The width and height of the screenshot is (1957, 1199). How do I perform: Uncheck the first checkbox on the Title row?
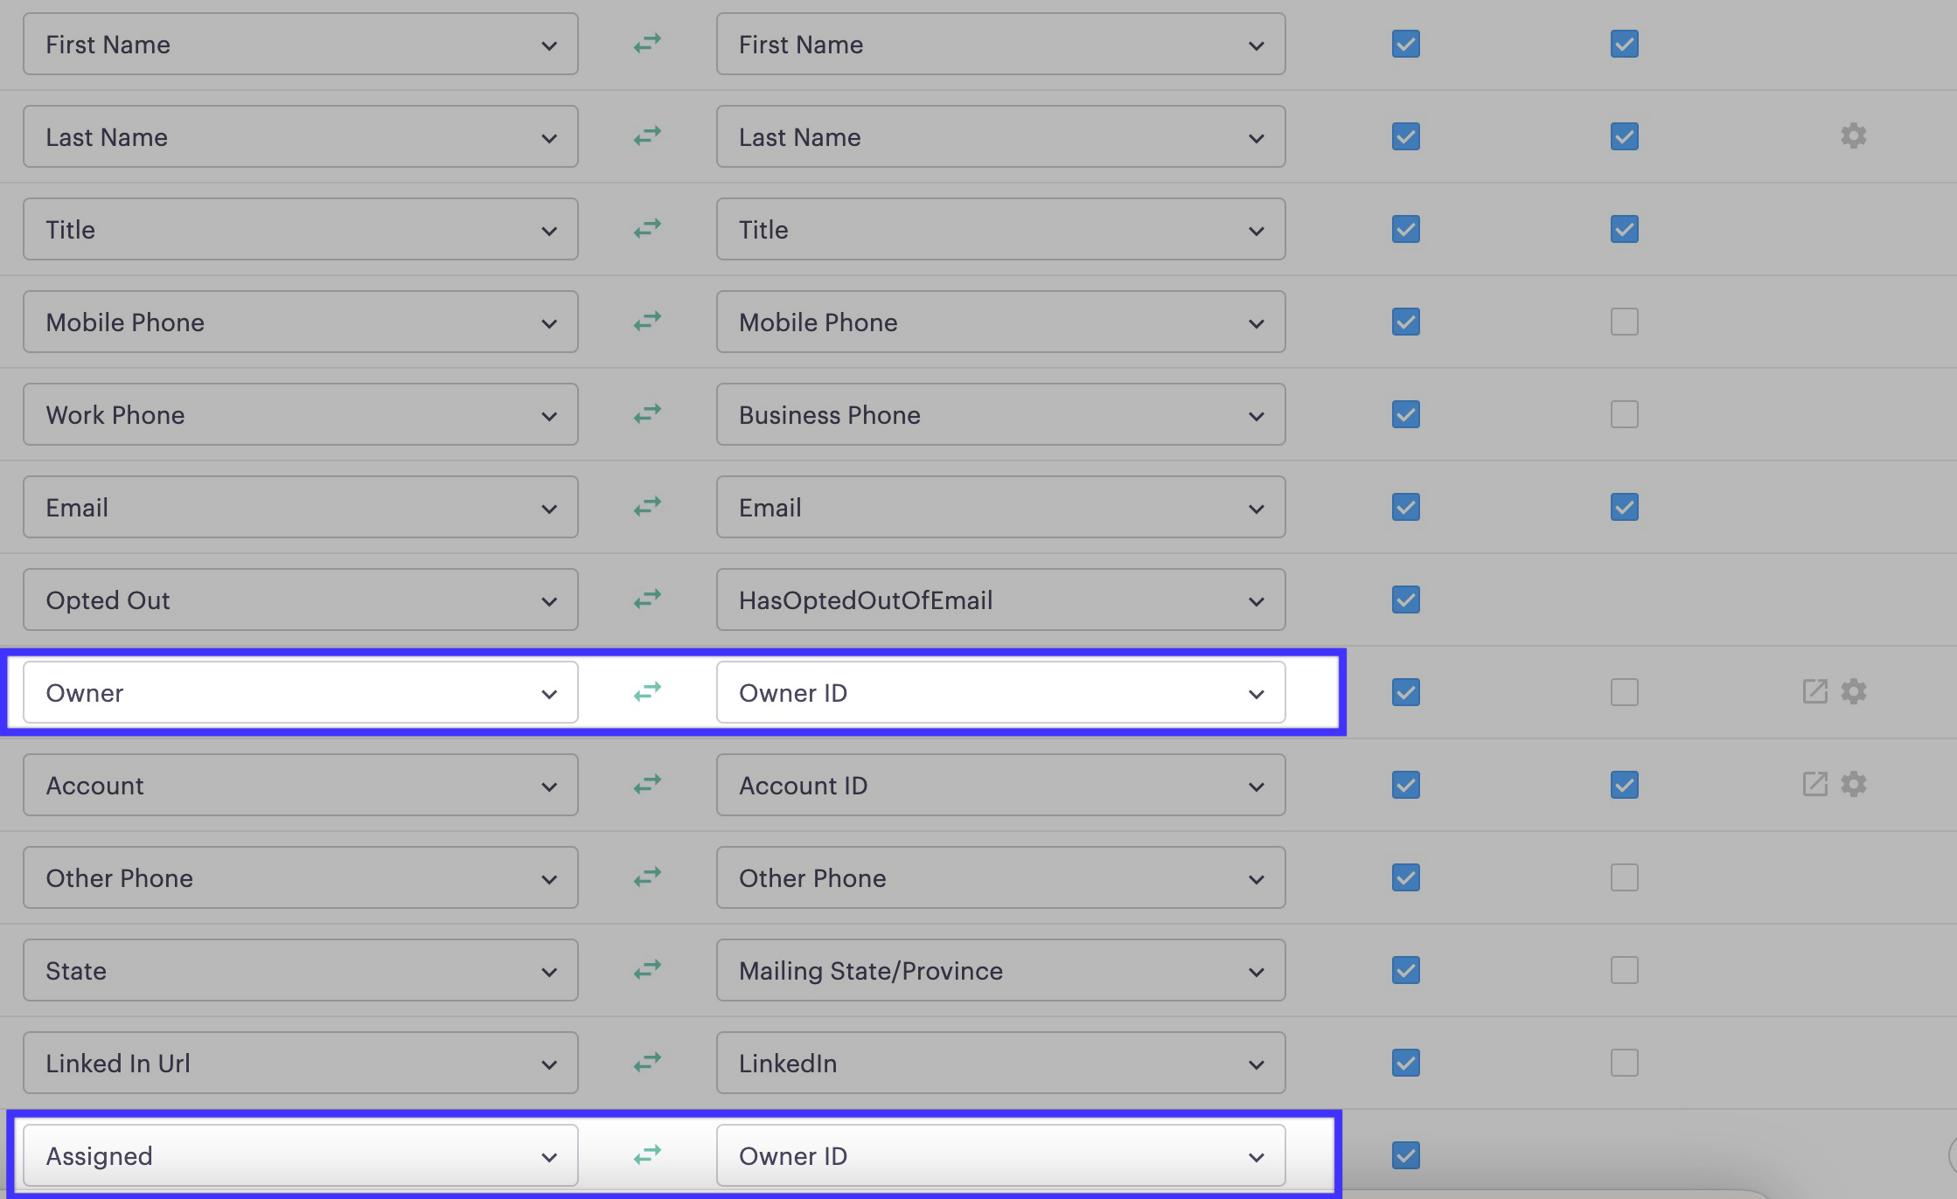1404,229
